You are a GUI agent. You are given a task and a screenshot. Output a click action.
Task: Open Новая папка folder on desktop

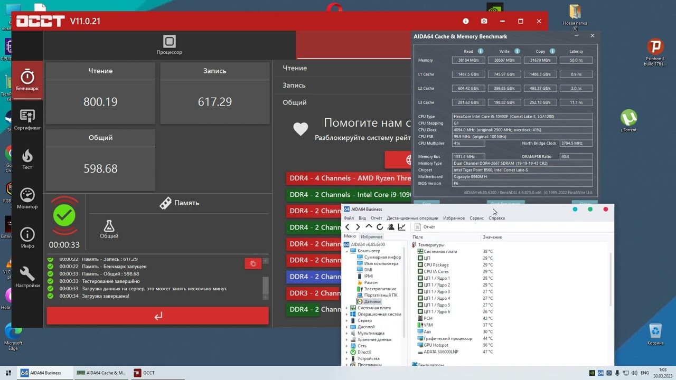pos(575,17)
